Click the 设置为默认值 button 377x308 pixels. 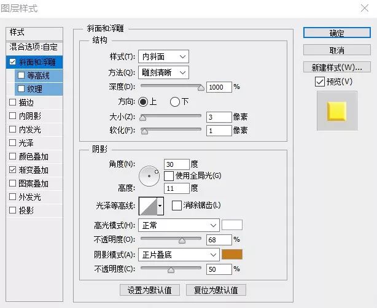point(149,290)
